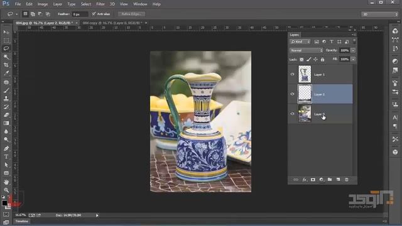Toggle lock image pixels brush icon
The width and height of the screenshot is (402, 226).
click(x=308, y=60)
